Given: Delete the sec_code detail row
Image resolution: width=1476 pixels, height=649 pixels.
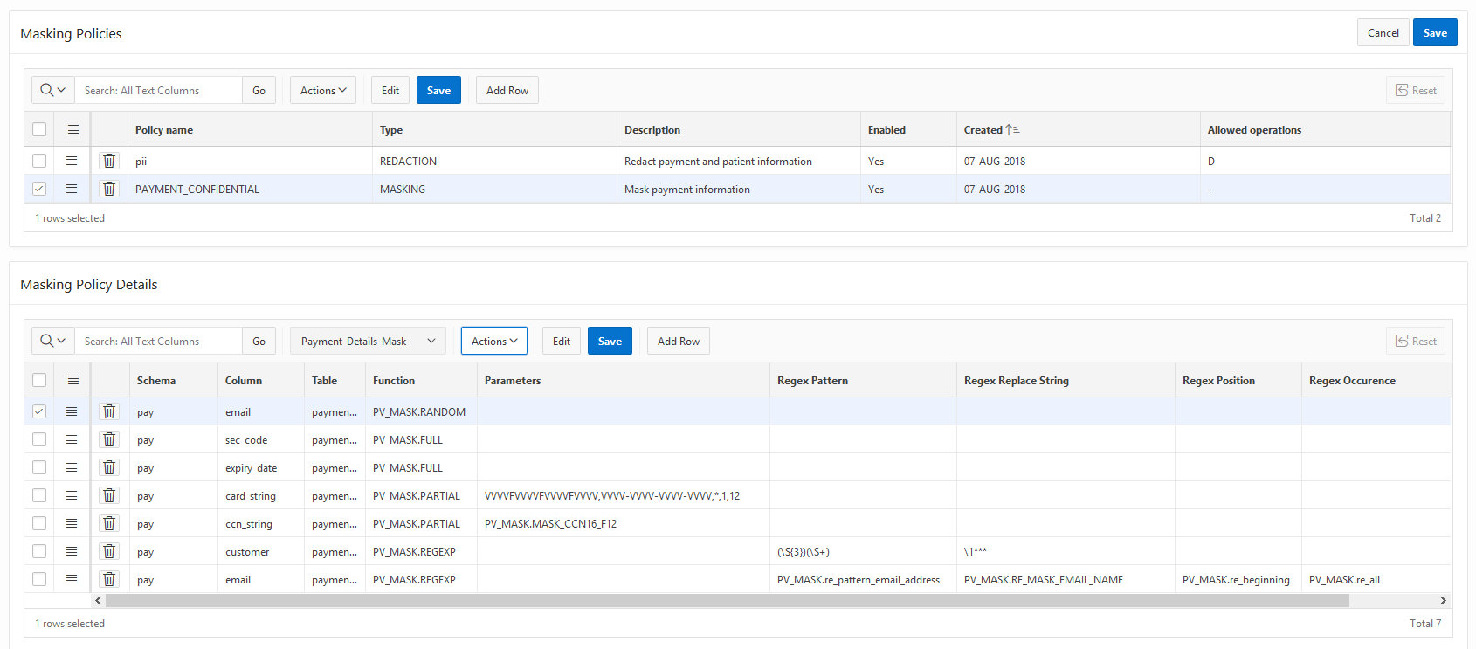Looking at the screenshot, I should tap(109, 439).
